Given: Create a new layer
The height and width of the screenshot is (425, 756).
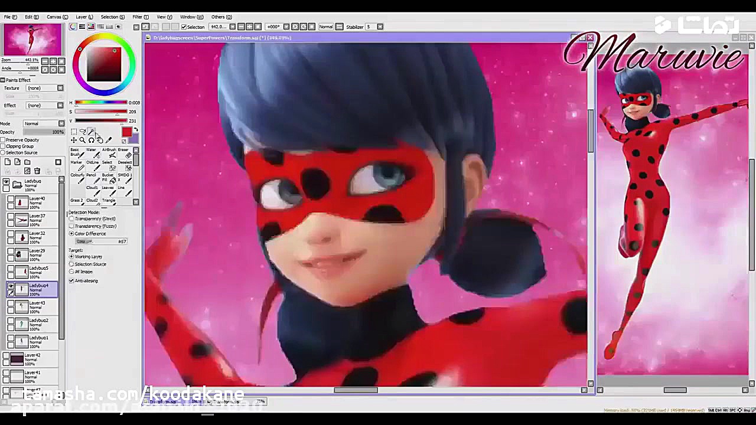Looking at the screenshot, I should pyautogui.click(x=7, y=162).
